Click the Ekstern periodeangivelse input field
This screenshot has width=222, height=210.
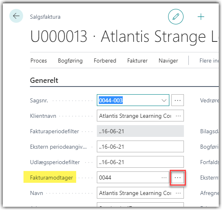[140, 147]
